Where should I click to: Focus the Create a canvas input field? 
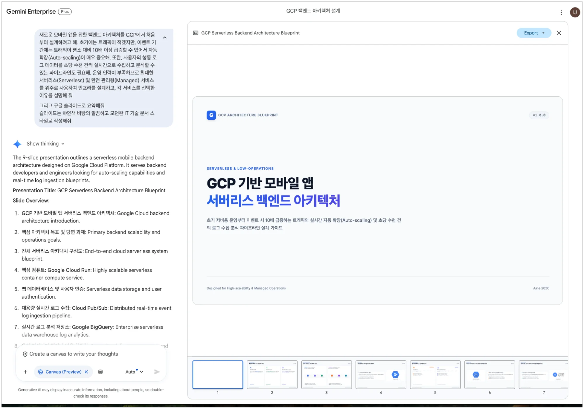[x=91, y=354]
